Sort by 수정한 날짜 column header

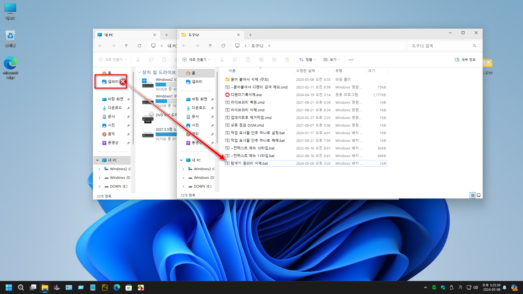pyautogui.click(x=306, y=71)
